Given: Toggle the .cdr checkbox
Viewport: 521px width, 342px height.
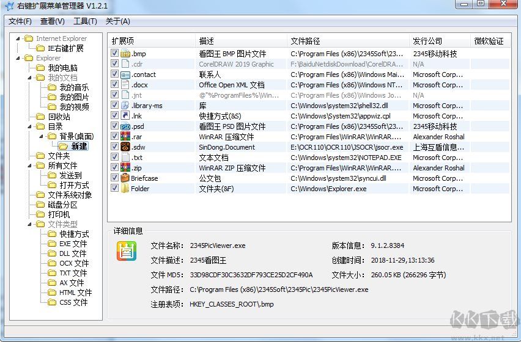Looking at the screenshot, I should [x=114, y=64].
